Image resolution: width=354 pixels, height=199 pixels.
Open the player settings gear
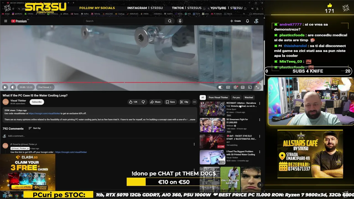click(x=235, y=87)
